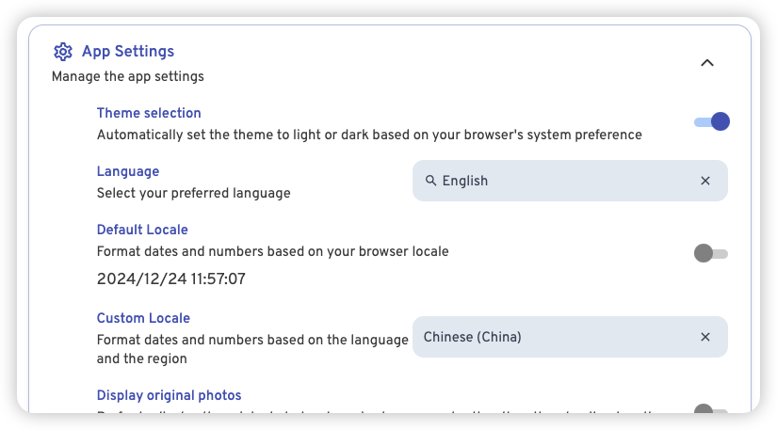
Task: Click the Display original photos label
Action: coord(169,395)
